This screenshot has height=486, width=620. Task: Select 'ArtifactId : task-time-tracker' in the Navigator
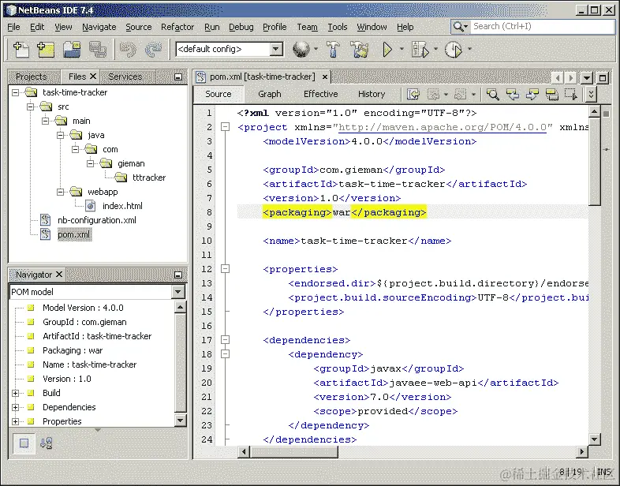pyautogui.click(x=97, y=336)
